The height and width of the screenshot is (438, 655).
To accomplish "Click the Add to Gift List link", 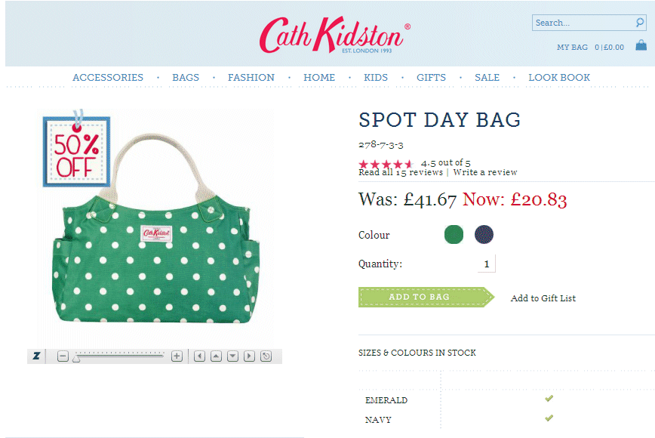I will 543,298.
